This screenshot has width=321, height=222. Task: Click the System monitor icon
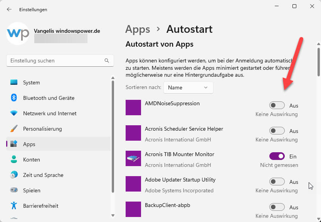[14, 82]
